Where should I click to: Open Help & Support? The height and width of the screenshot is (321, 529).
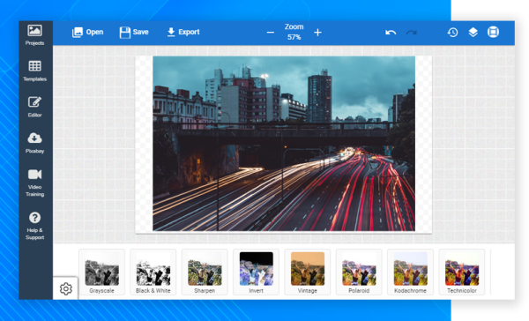tap(34, 226)
